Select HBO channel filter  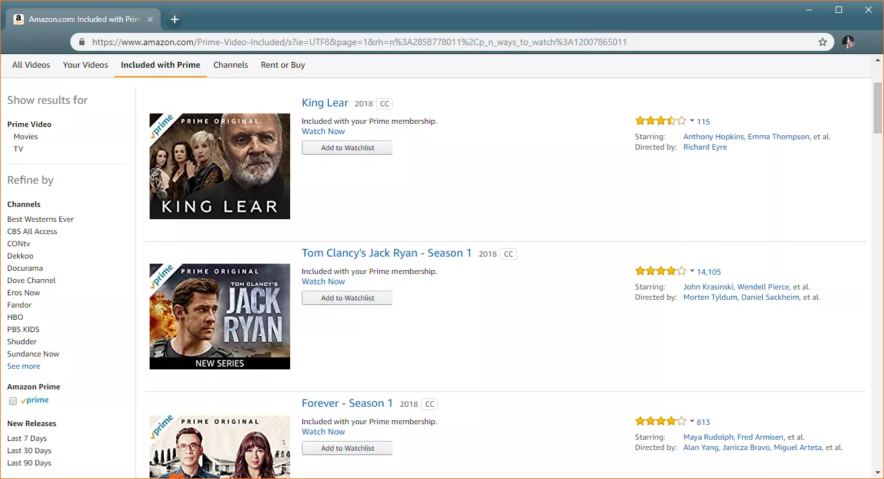point(15,317)
